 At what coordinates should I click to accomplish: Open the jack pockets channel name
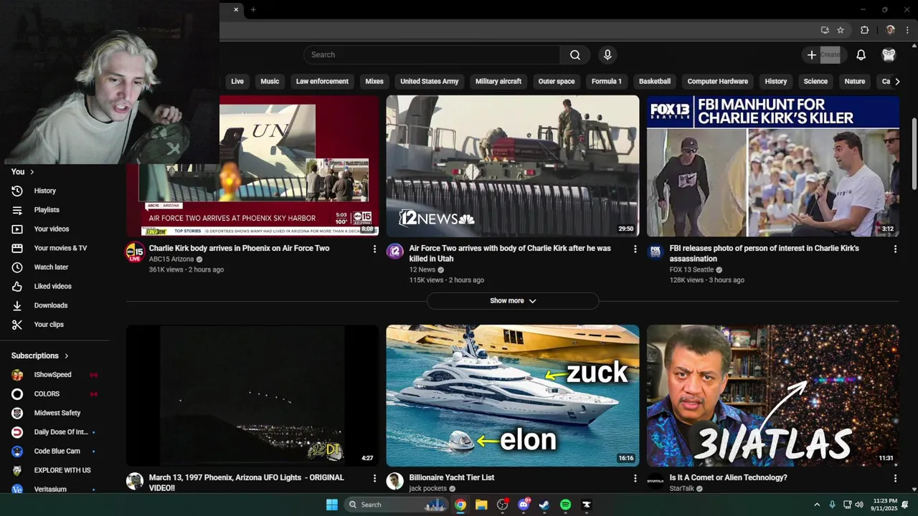[x=428, y=489]
